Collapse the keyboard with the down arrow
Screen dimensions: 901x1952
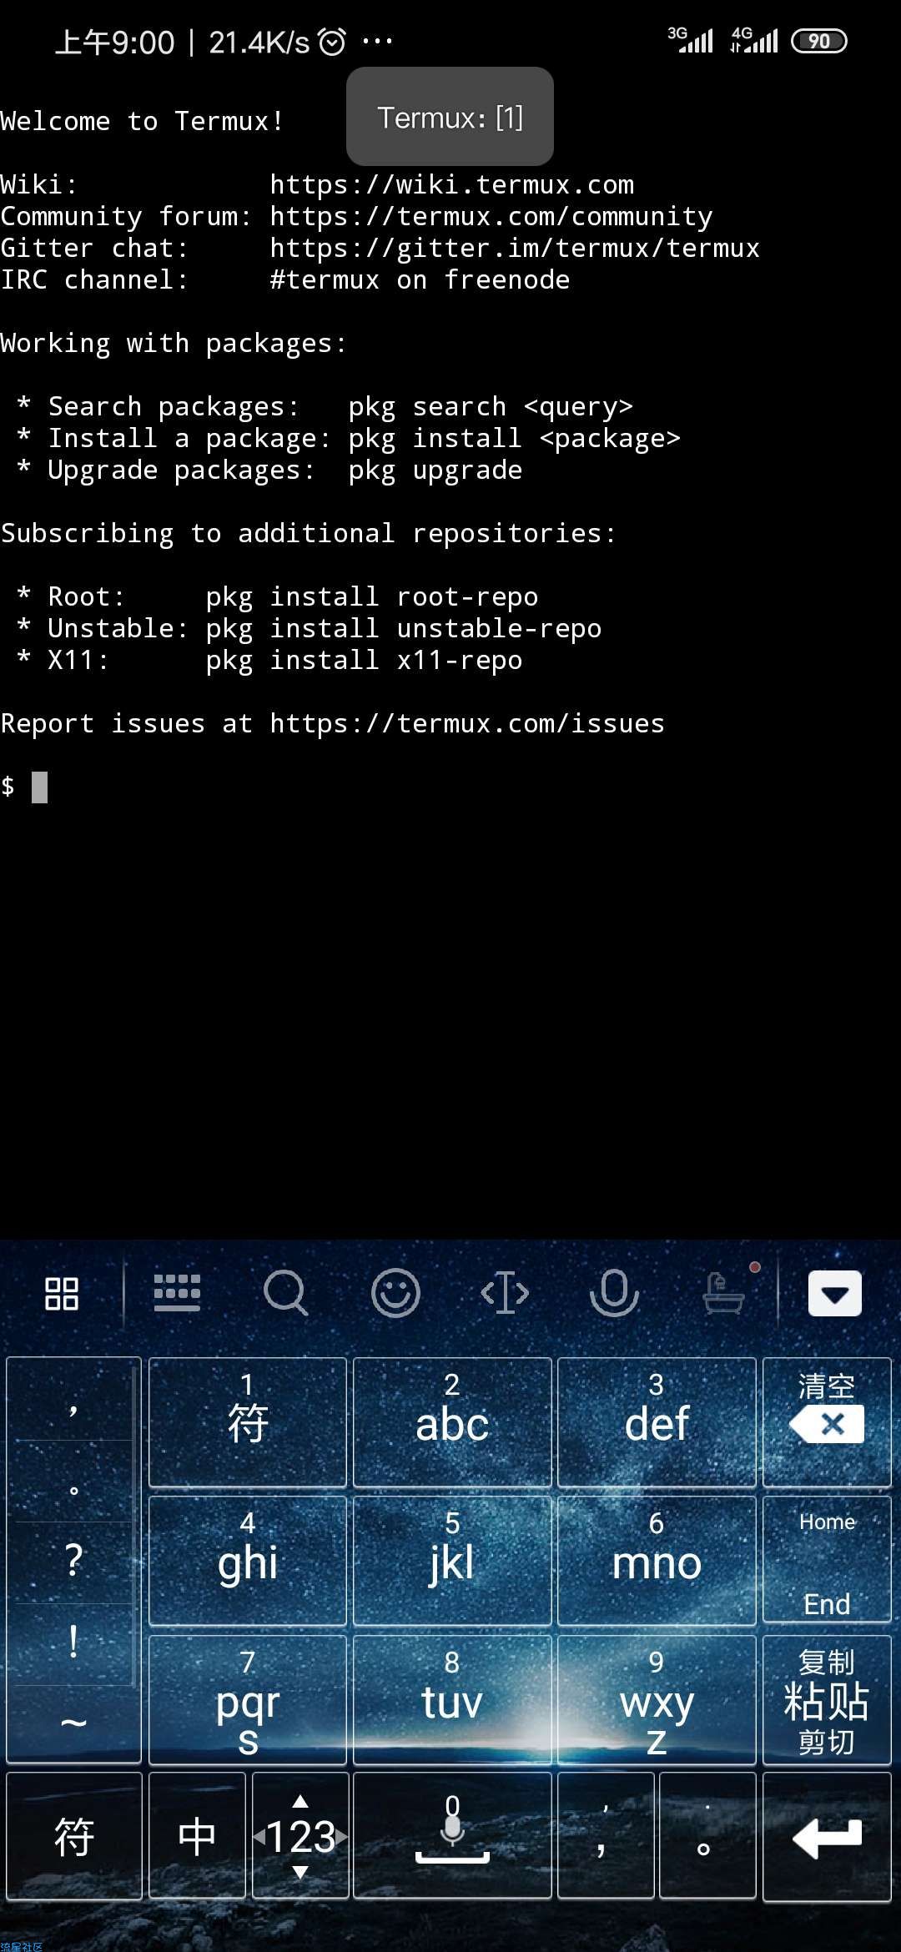tap(834, 1294)
